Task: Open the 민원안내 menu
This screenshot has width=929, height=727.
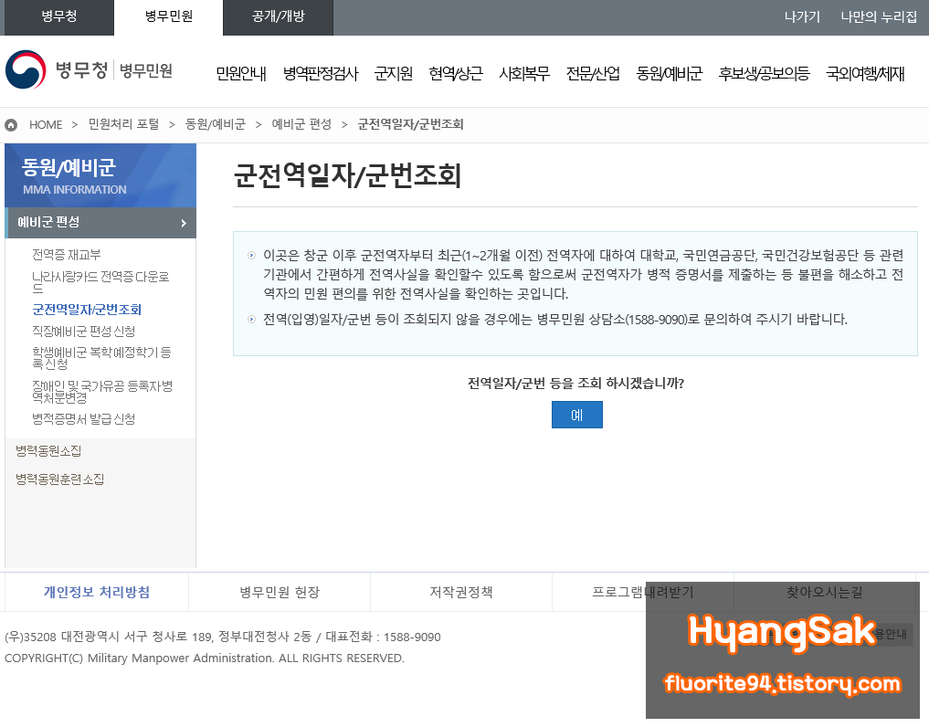Action: (x=241, y=73)
